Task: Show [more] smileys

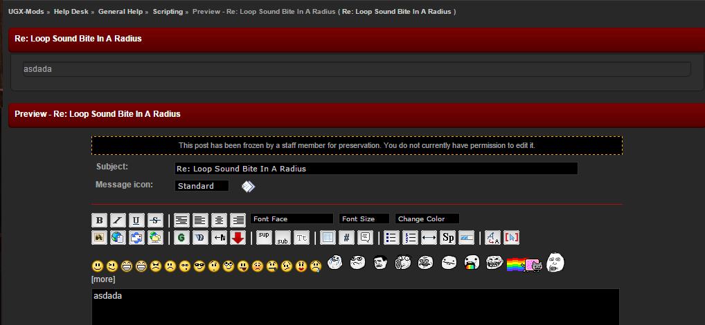Action: (103, 279)
